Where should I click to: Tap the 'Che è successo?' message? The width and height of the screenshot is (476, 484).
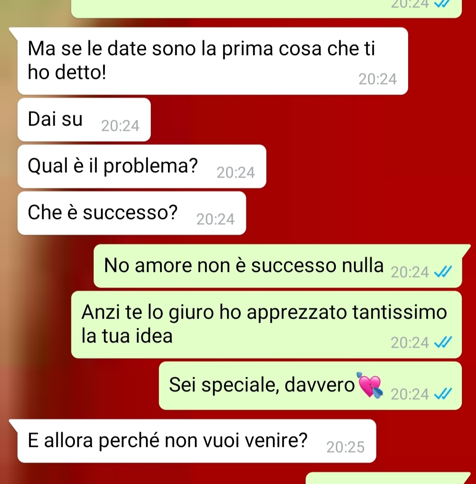click(x=132, y=213)
